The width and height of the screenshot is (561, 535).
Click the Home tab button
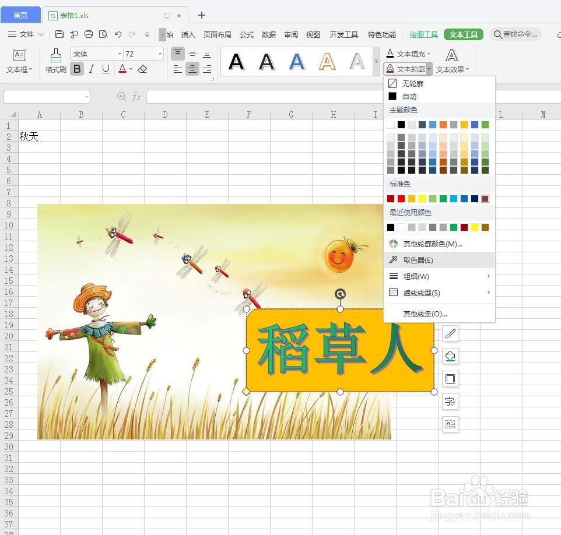[20, 15]
